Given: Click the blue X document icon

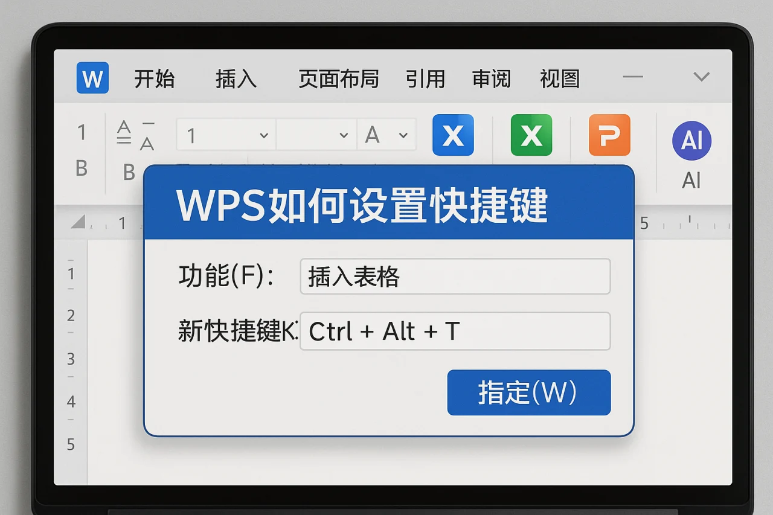Looking at the screenshot, I should coord(452,135).
